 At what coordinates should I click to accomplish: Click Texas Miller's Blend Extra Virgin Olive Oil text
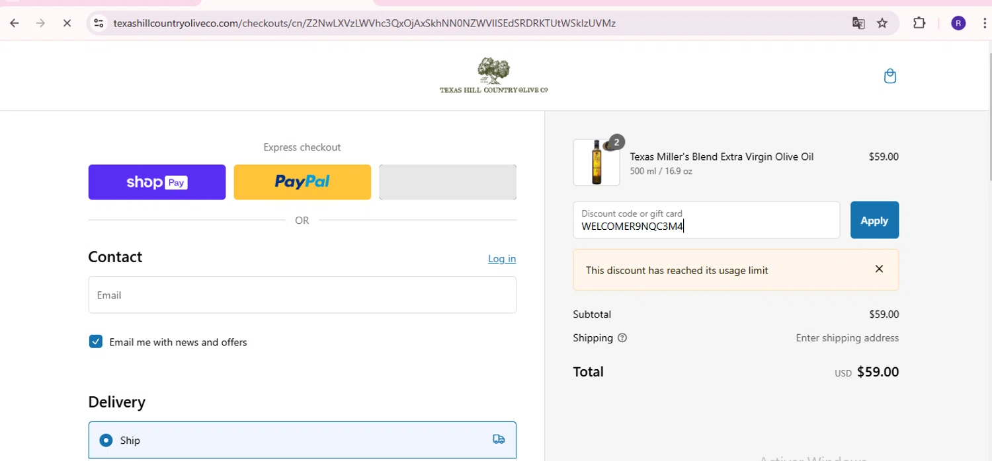722,157
